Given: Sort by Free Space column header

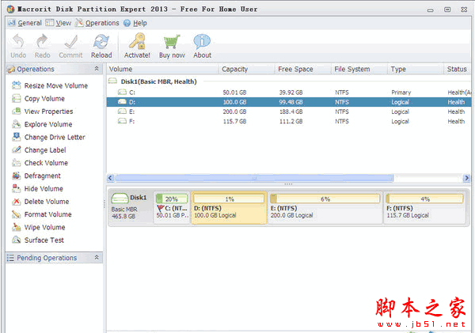Looking at the screenshot, I should (303, 69).
